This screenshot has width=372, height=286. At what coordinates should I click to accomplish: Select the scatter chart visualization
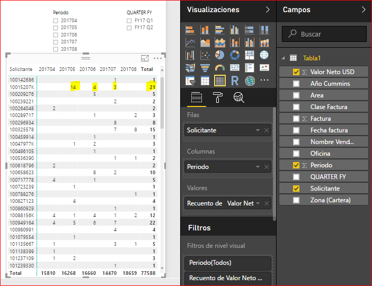pos(205,55)
